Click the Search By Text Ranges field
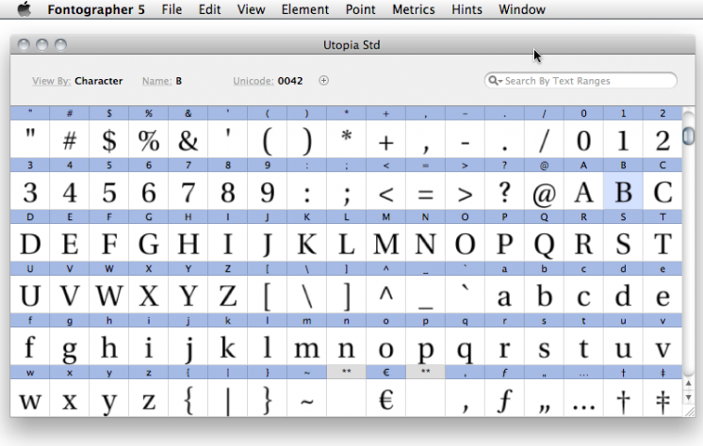The height and width of the screenshot is (446, 703). click(580, 81)
